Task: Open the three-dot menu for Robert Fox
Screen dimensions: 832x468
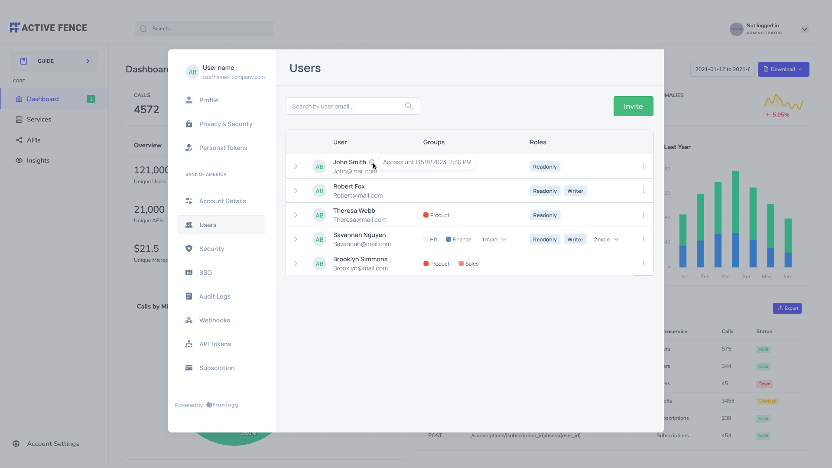Action: click(x=643, y=191)
